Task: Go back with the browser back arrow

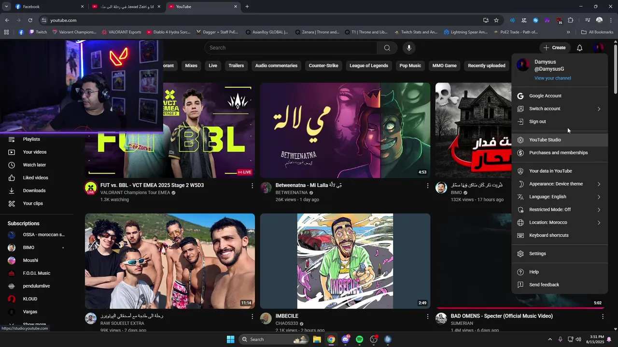Action: click(x=7, y=20)
